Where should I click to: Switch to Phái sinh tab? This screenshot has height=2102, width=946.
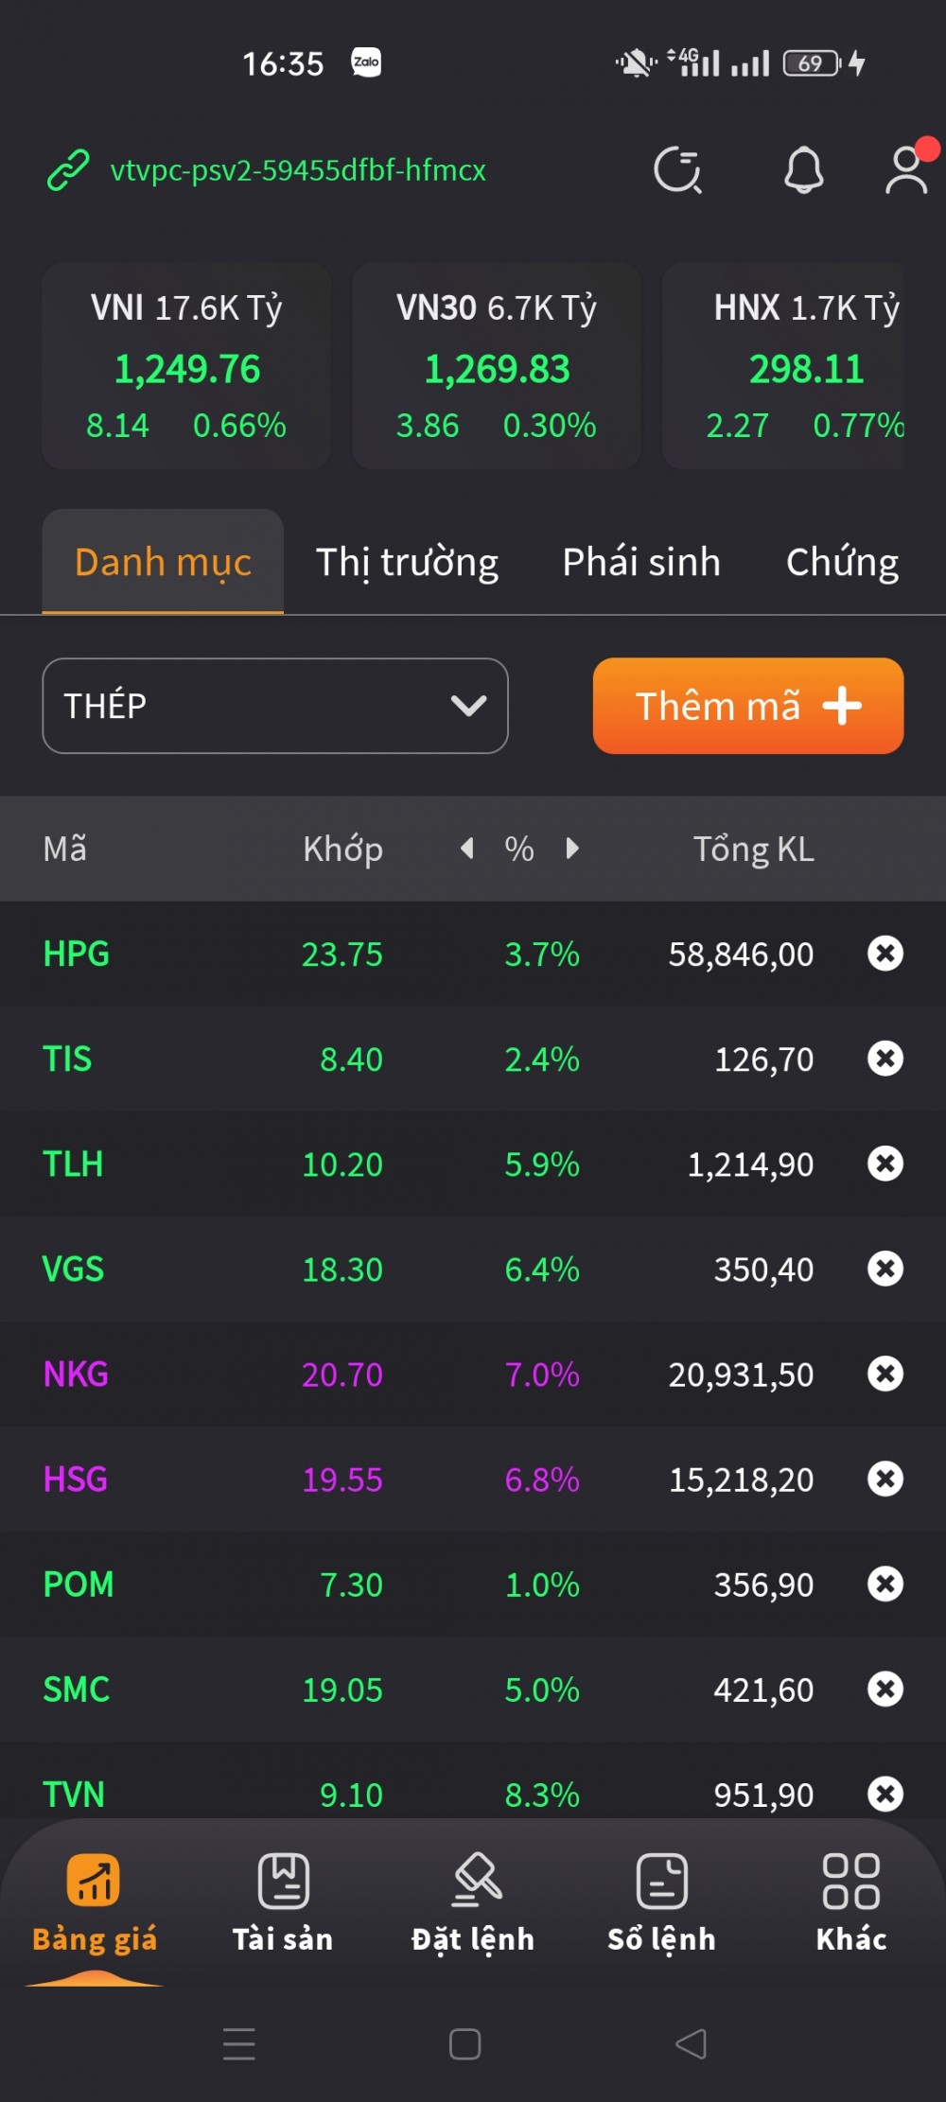[x=641, y=562]
